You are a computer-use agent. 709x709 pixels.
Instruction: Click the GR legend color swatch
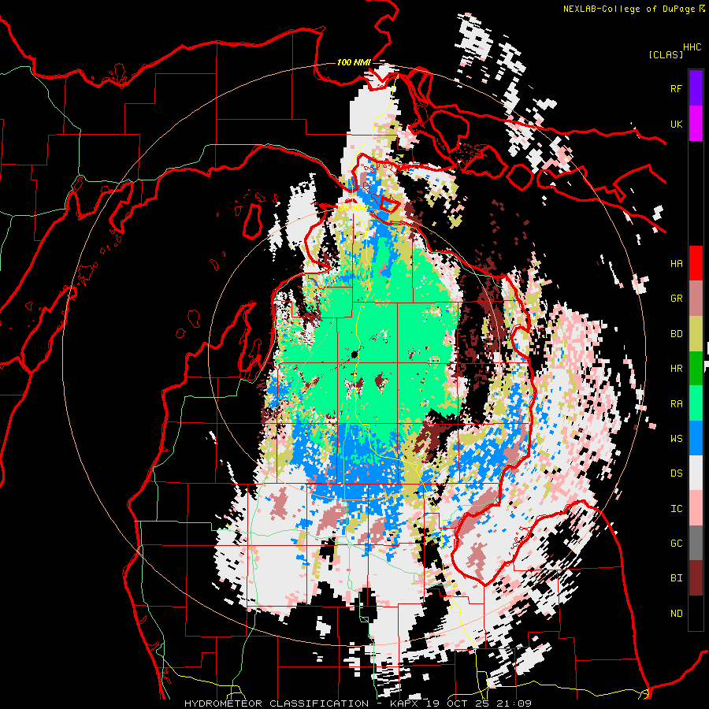click(696, 299)
